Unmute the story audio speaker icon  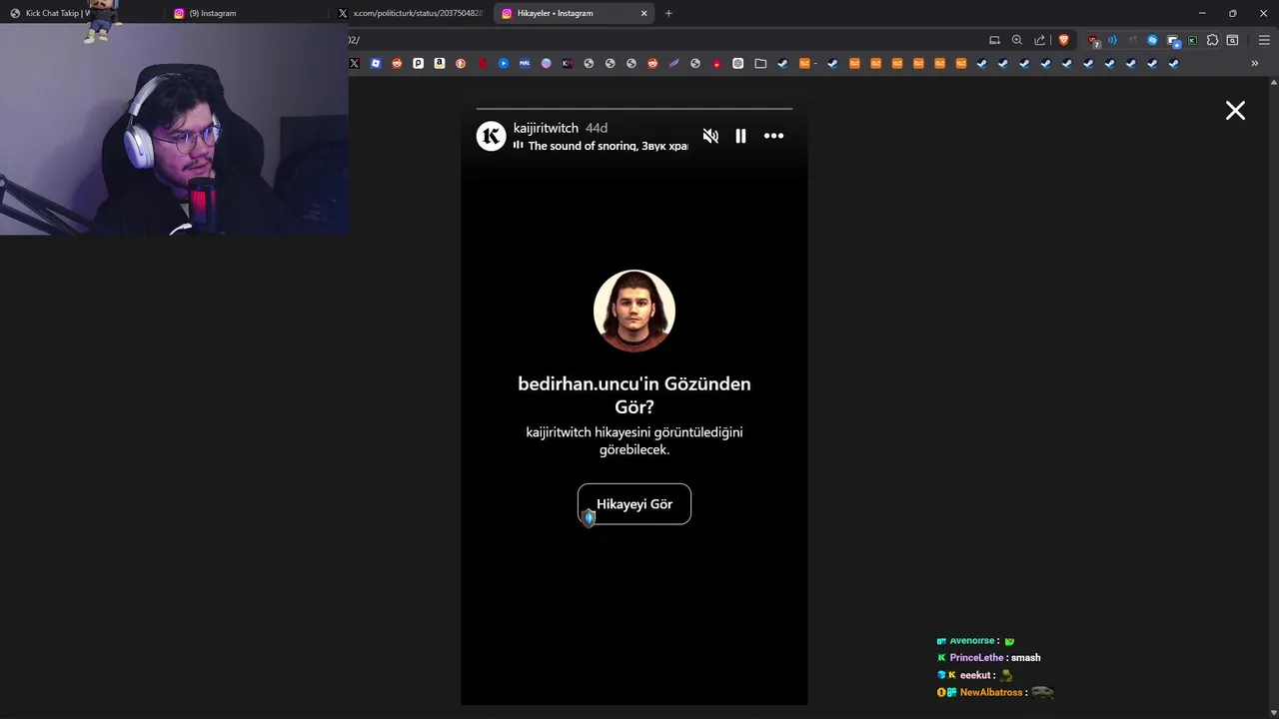pyautogui.click(x=710, y=136)
